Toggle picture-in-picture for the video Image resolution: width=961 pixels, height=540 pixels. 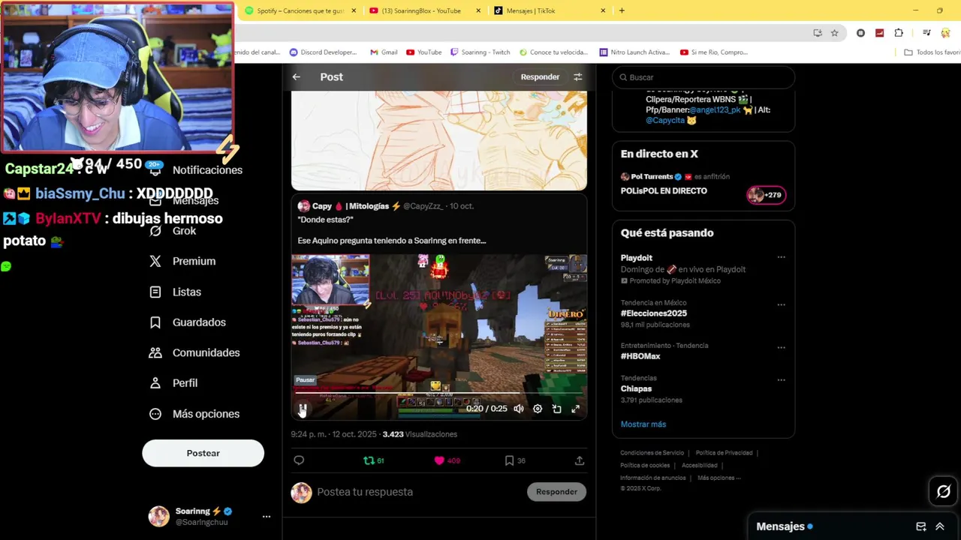(x=556, y=409)
